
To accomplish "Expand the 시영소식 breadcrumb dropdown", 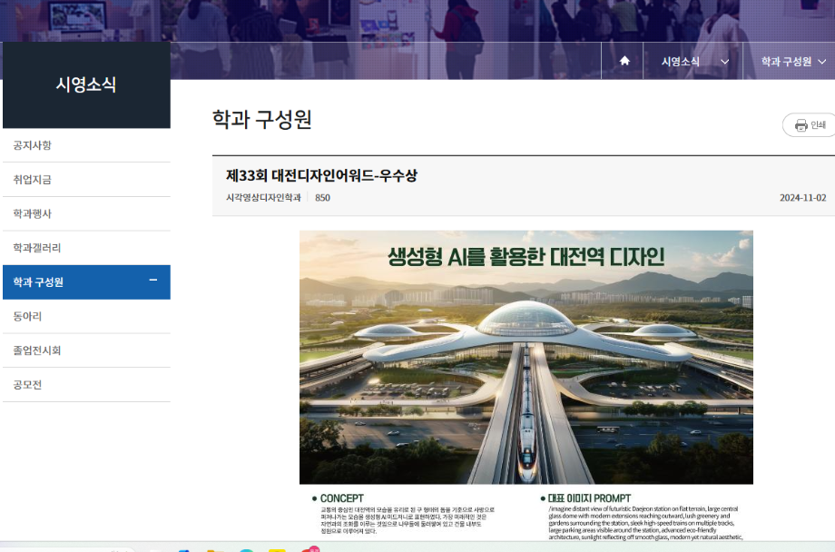I will coord(723,62).
